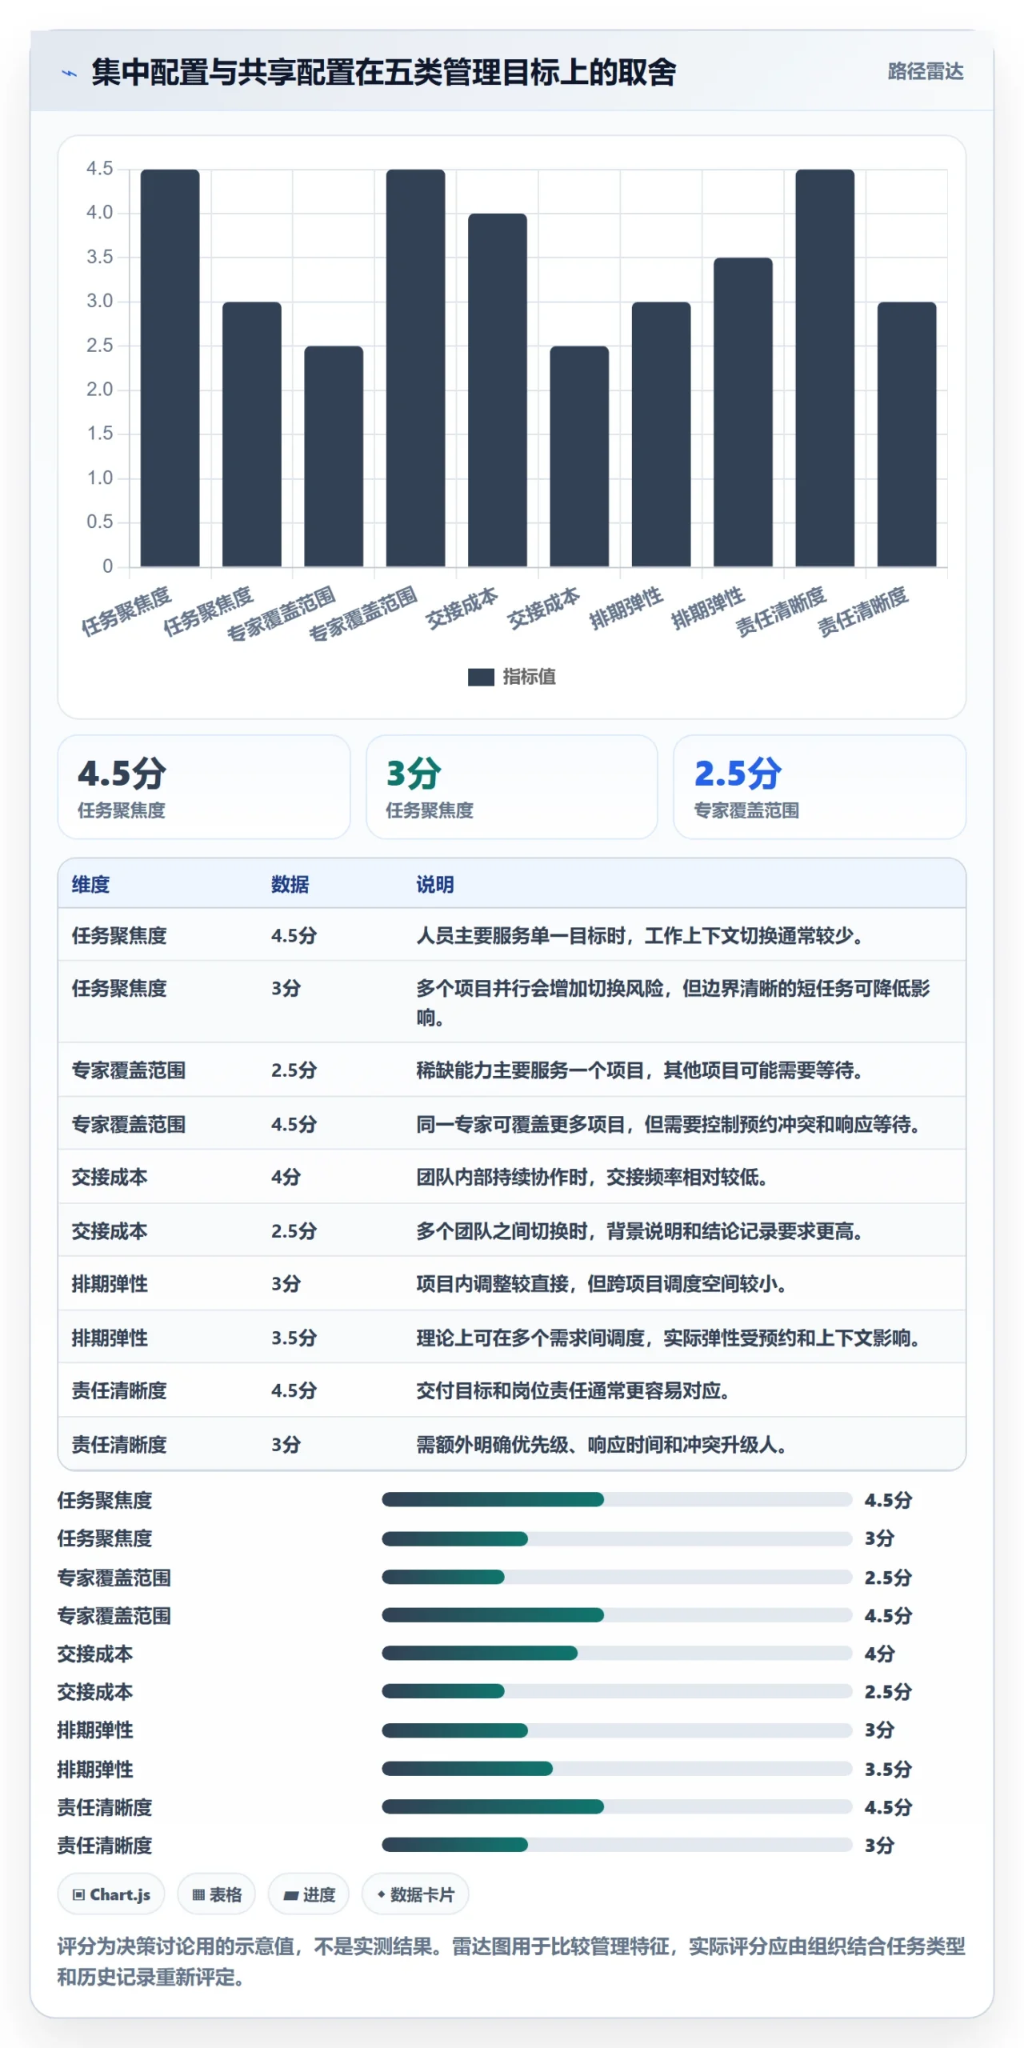Select the 专家覆盖范围 chart bar reaching 2.5
This screenshot has width=1024, height=2048.
coord(334,456)
